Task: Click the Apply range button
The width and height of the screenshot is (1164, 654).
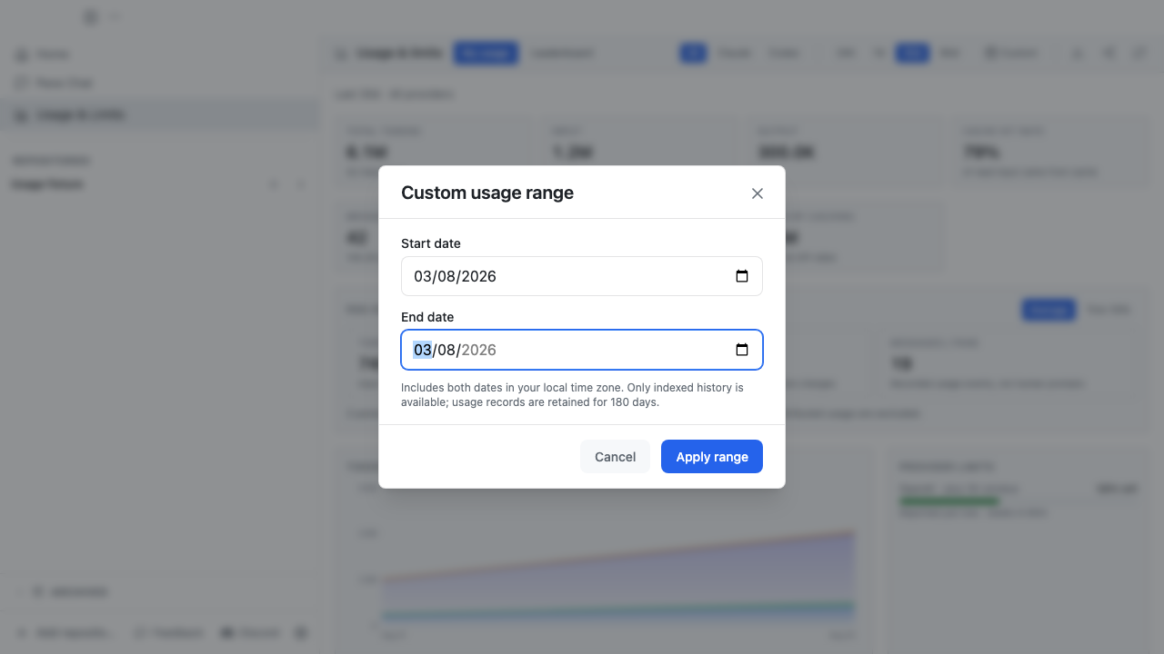Action: click(712, 457)
